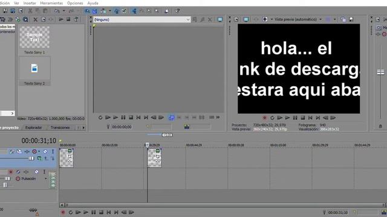Select the second text event on timeline
This screenshot has width=387, height=217.
pos(155,158)
